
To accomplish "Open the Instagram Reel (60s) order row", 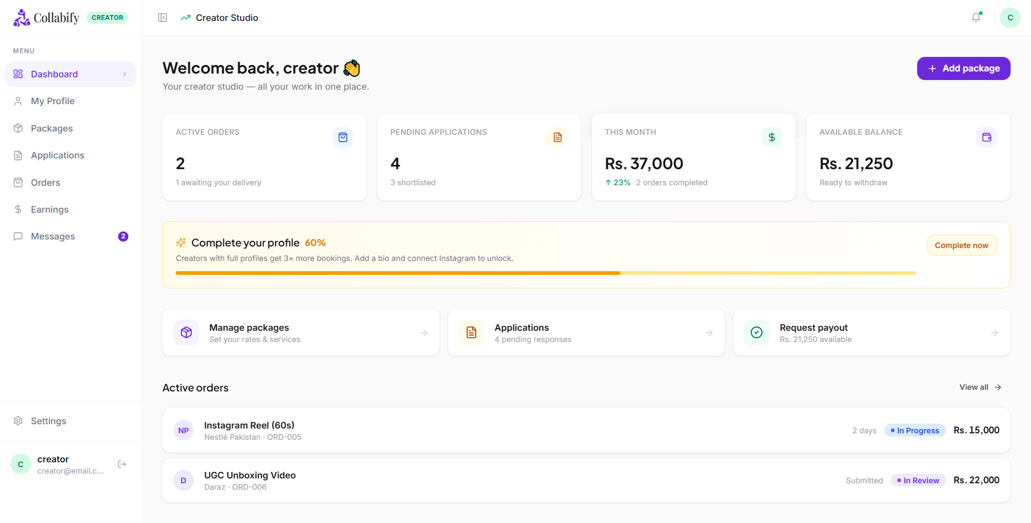I will coord(586,430).
